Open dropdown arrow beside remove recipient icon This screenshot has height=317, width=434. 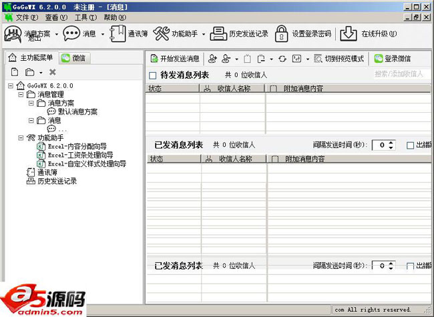click(236, 59)
